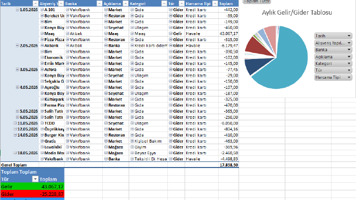Collapse the 18.05.2026 date group
Viewport: 356px width, 200px height.
15,153
